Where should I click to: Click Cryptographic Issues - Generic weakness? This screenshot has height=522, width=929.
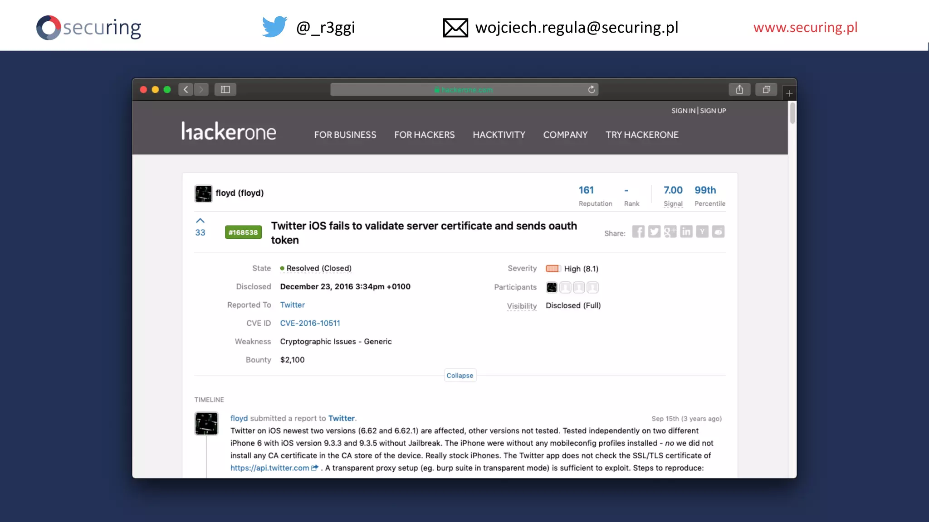pos(336,342)
